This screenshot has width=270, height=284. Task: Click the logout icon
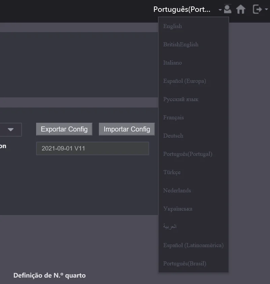257,9
